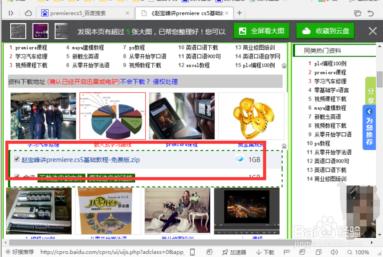The image size is (383, 257).
Task: Click 不会下载？ help link
Action: point(134,82)
